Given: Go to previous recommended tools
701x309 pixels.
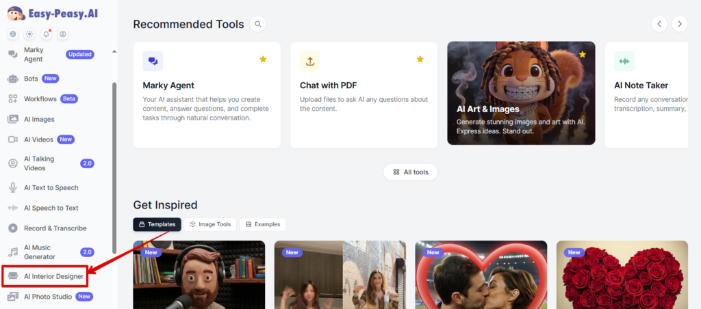Looking at the screenshot, I should click(659, 24).
